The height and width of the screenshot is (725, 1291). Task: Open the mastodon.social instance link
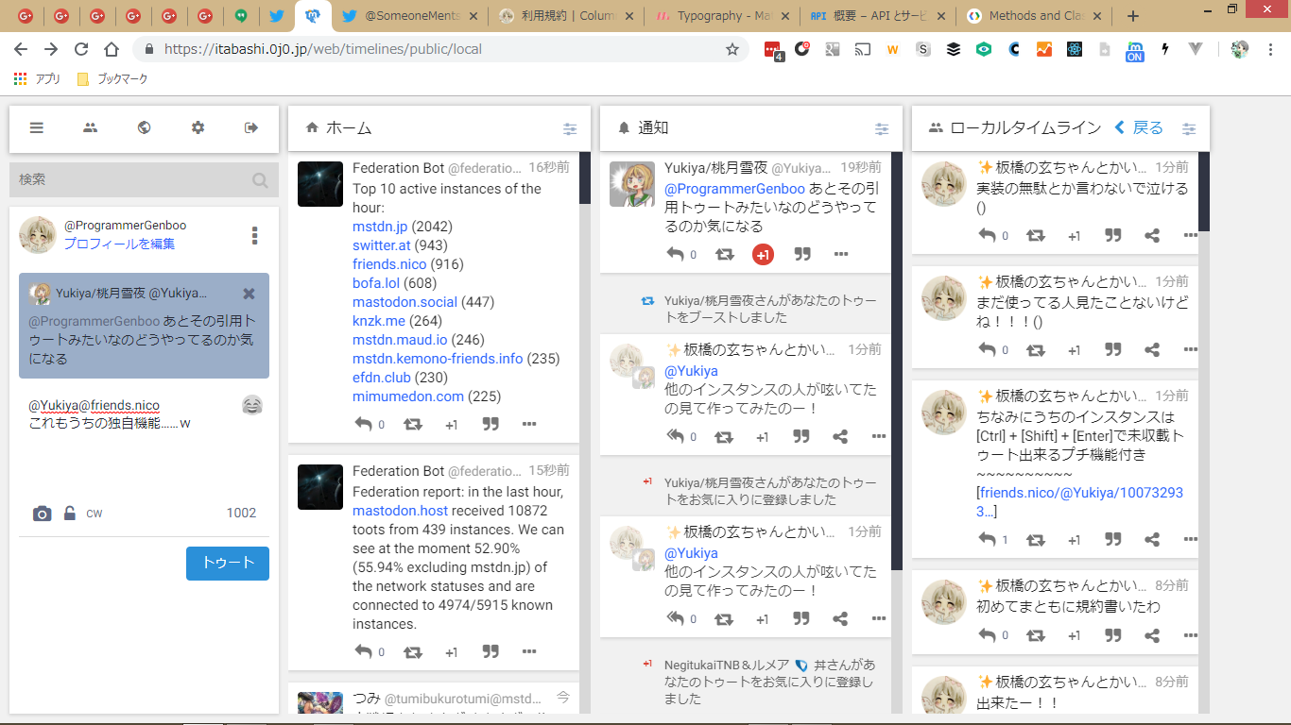405,302
